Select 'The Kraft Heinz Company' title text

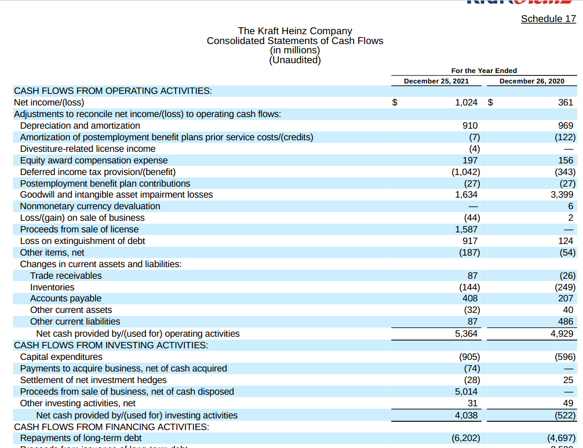click(x=295, y=31)
